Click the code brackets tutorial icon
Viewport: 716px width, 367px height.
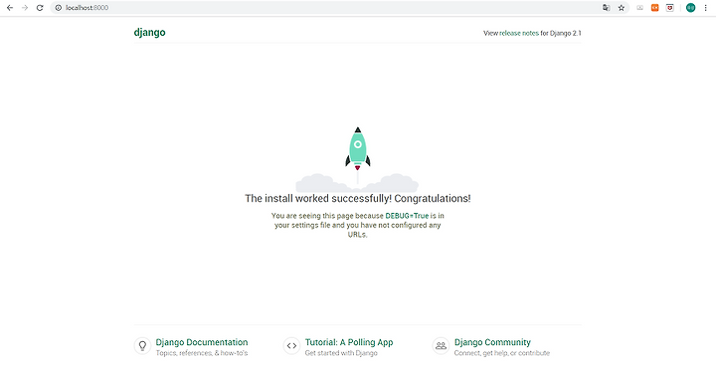[291, 345]
